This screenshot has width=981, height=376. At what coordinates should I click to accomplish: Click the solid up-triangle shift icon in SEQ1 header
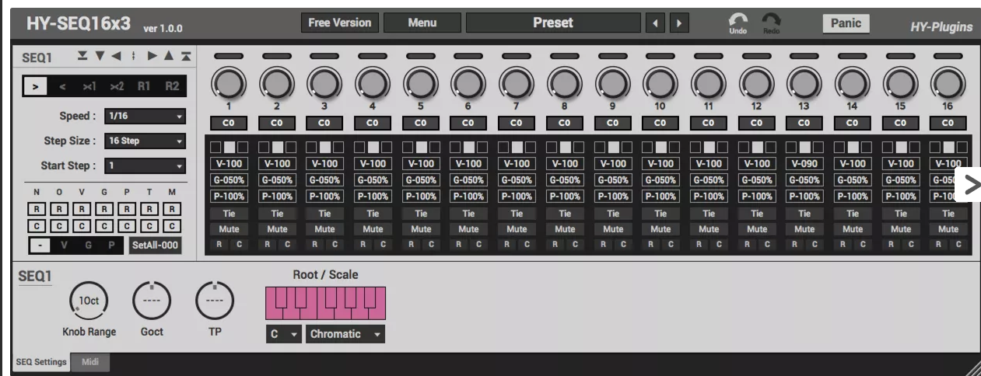click(x=170, y=57)
